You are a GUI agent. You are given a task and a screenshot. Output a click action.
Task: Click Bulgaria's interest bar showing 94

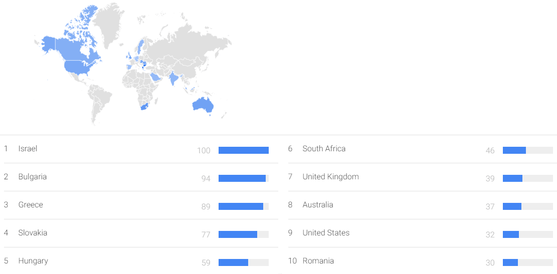(242, 178)
